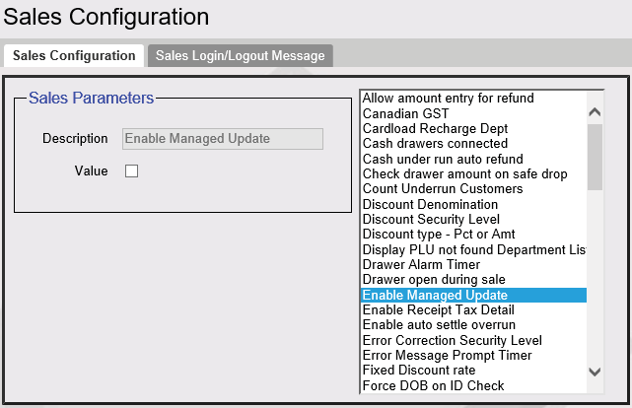632x408 pixels.
Task: Click the list scroll up arrow
Action: (595, 112)
